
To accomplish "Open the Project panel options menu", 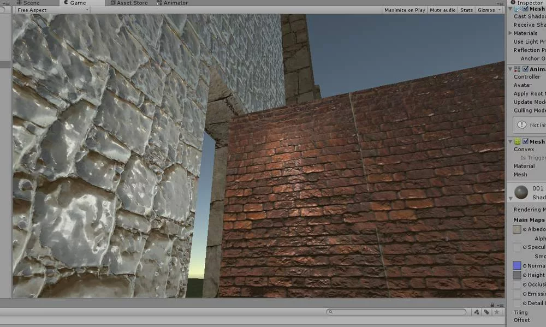I will pos(500,305).
